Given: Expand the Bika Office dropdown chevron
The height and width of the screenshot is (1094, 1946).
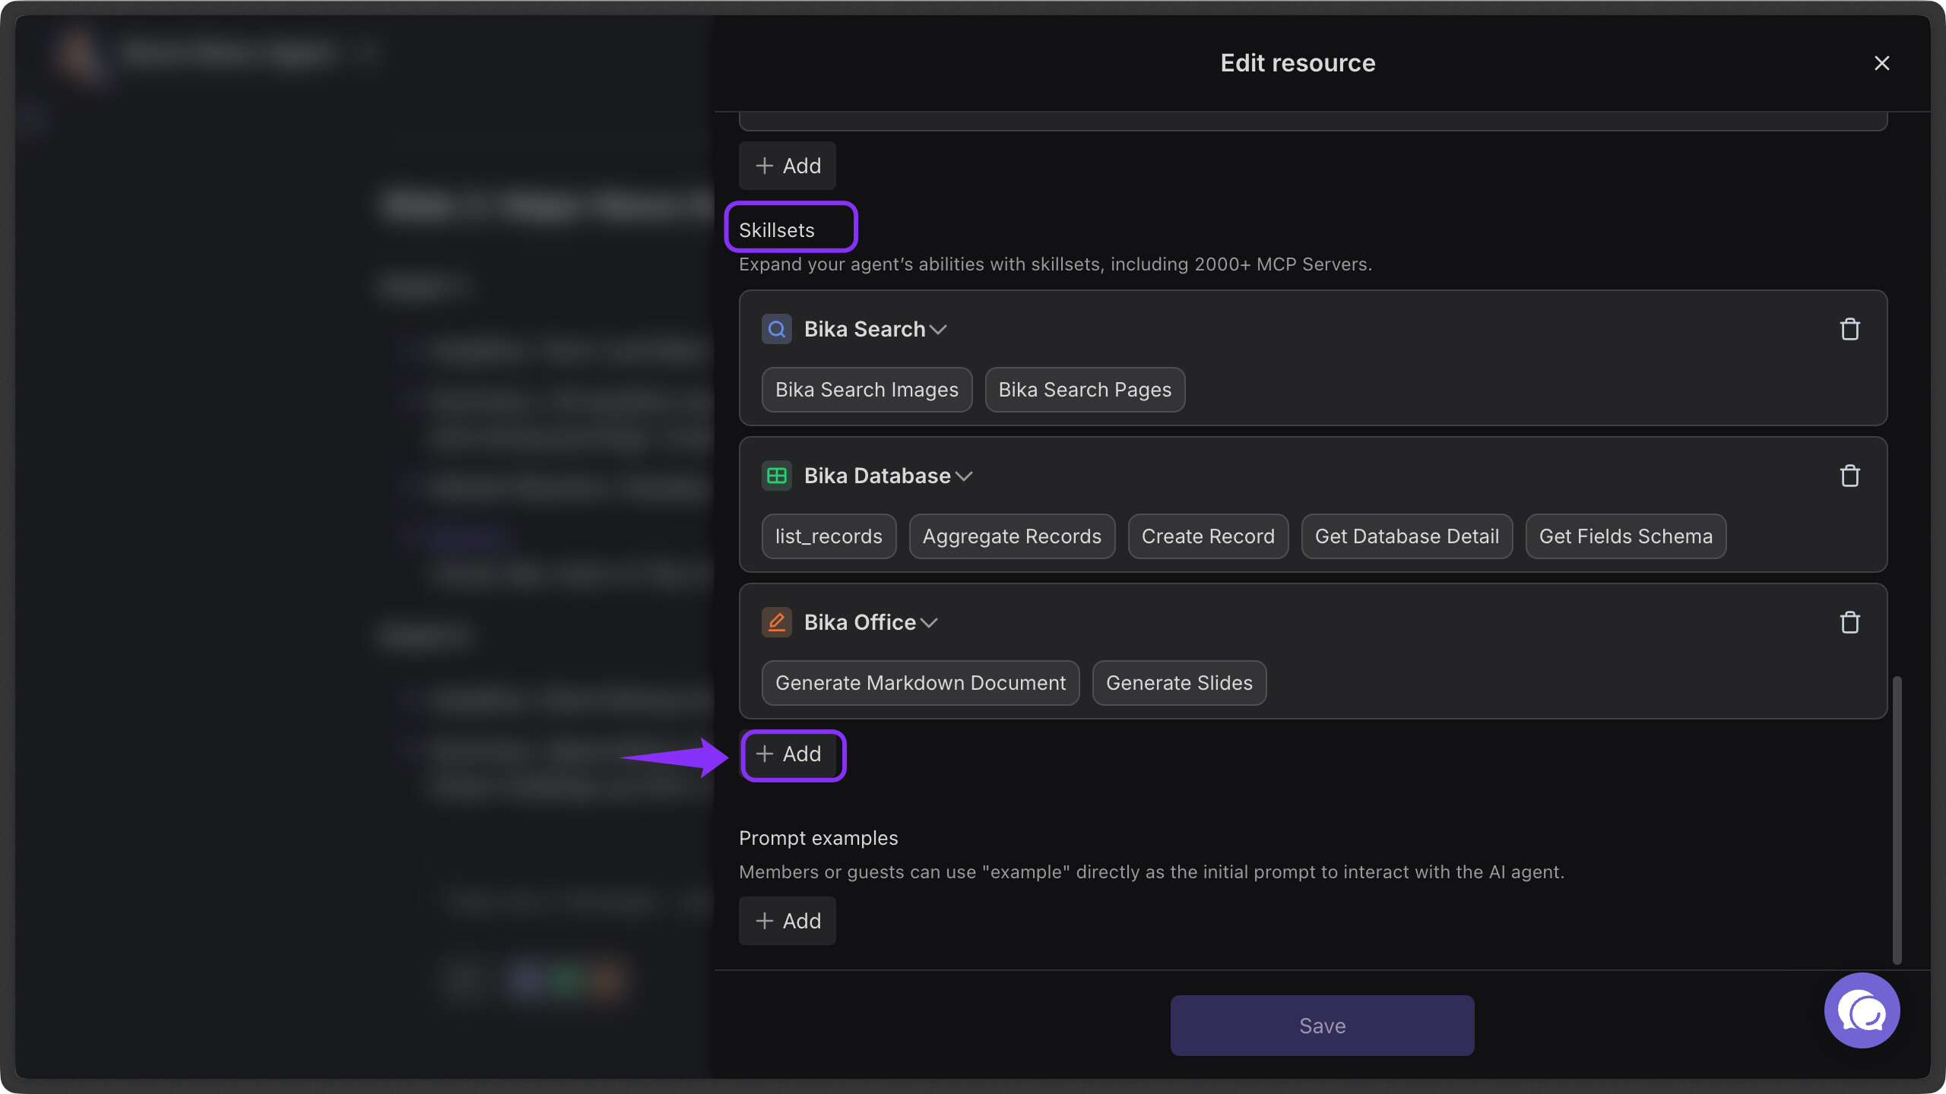Looking at the screenshot, I should point(929,623).
